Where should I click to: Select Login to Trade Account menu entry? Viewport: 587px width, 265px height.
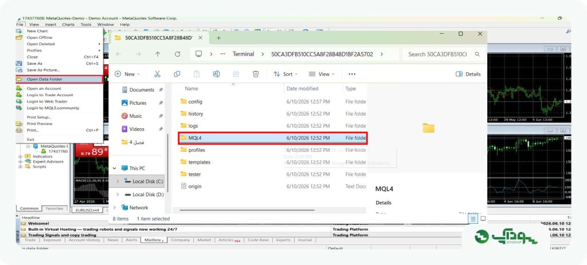(x=50, y=95)
